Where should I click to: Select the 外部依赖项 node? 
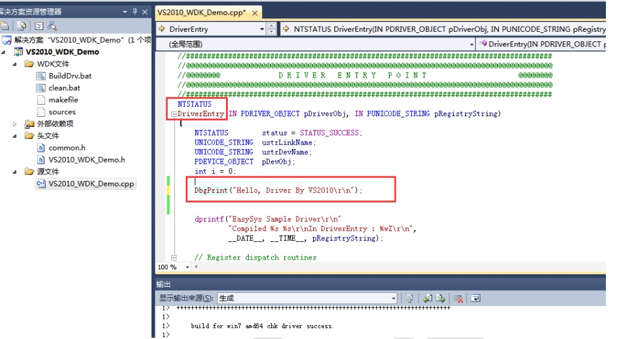55,124
